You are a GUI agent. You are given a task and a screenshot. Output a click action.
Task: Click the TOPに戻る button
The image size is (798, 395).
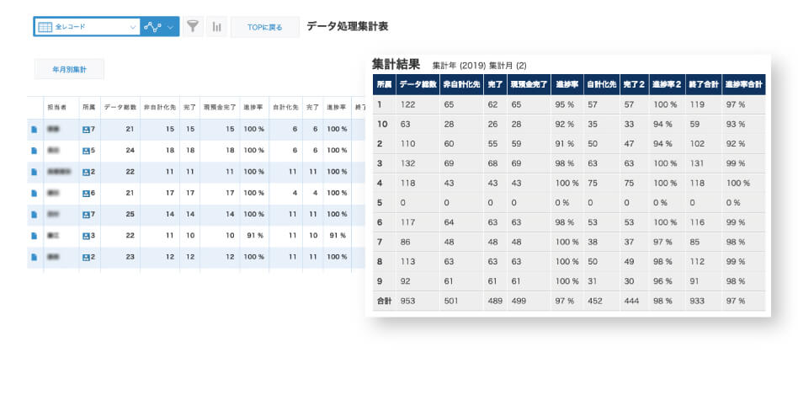pyautogui.click(x=264, y=27)
